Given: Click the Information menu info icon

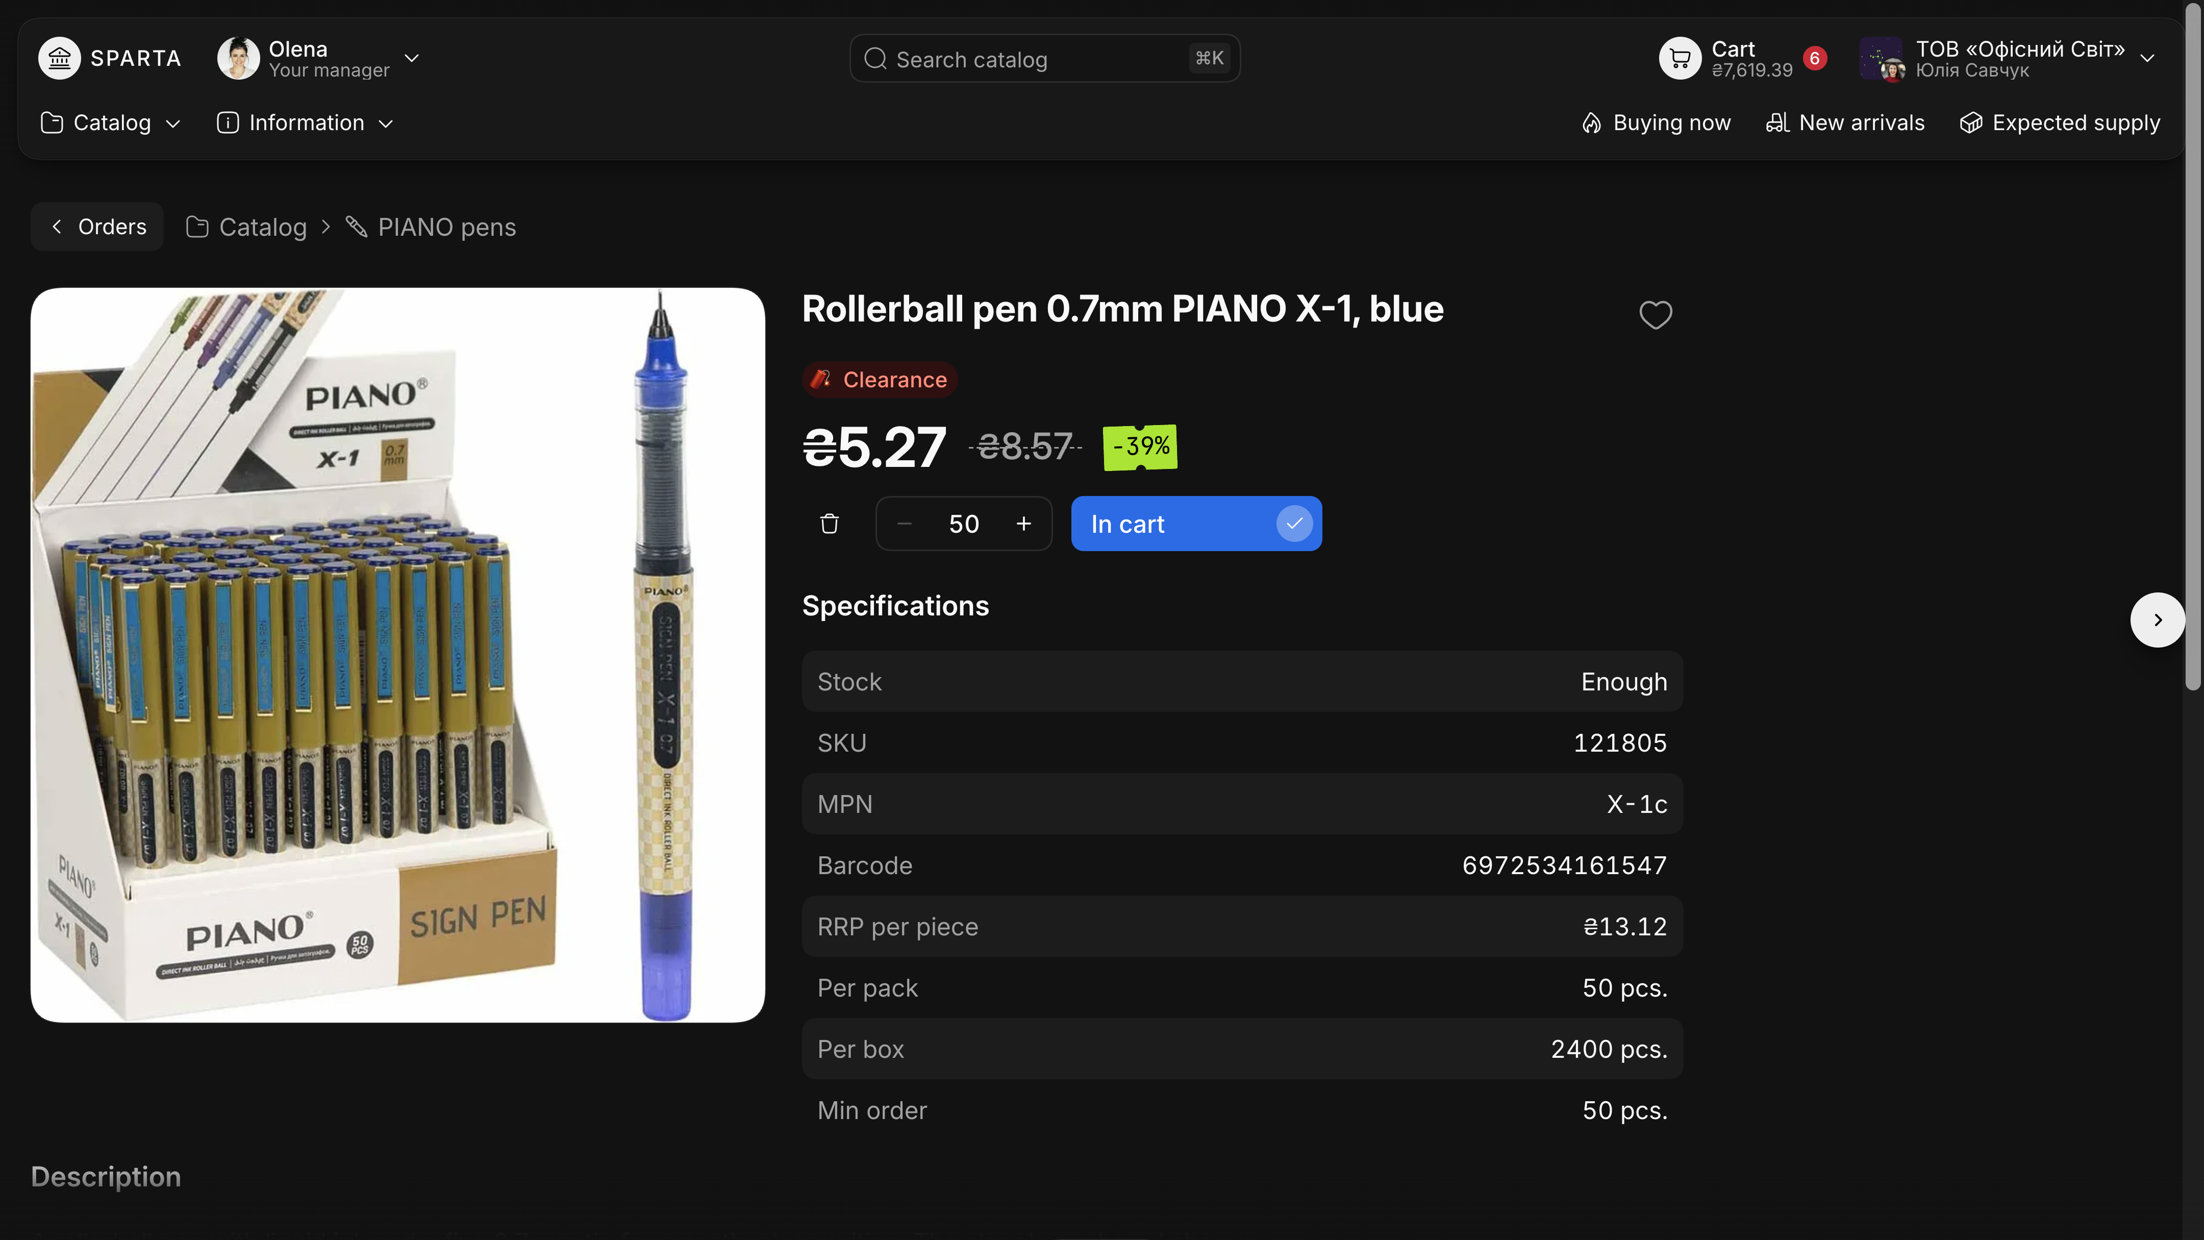Looking at the screenshot, I should pos(228,123).
